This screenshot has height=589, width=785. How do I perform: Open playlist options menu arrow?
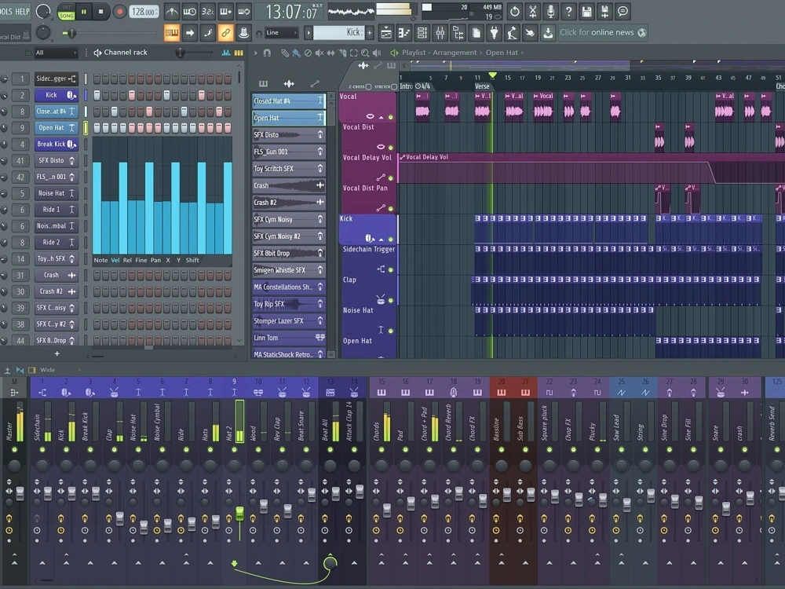256,53
